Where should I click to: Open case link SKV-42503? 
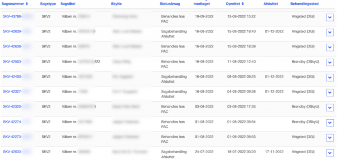(12, 61)
